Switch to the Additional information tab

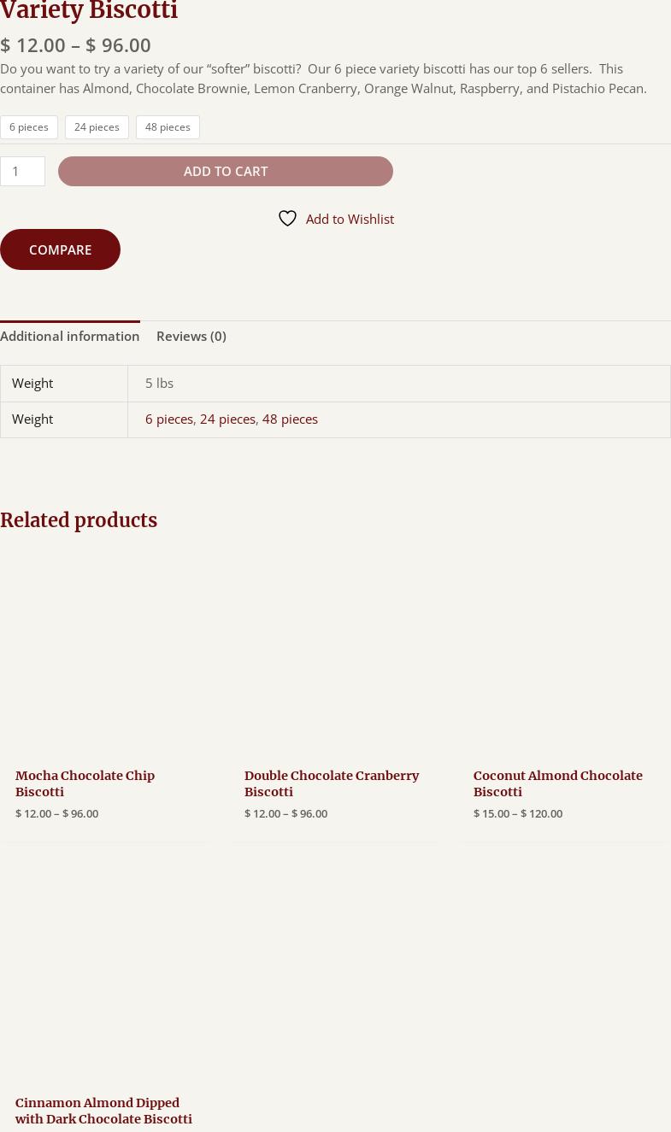pos(69,336)
